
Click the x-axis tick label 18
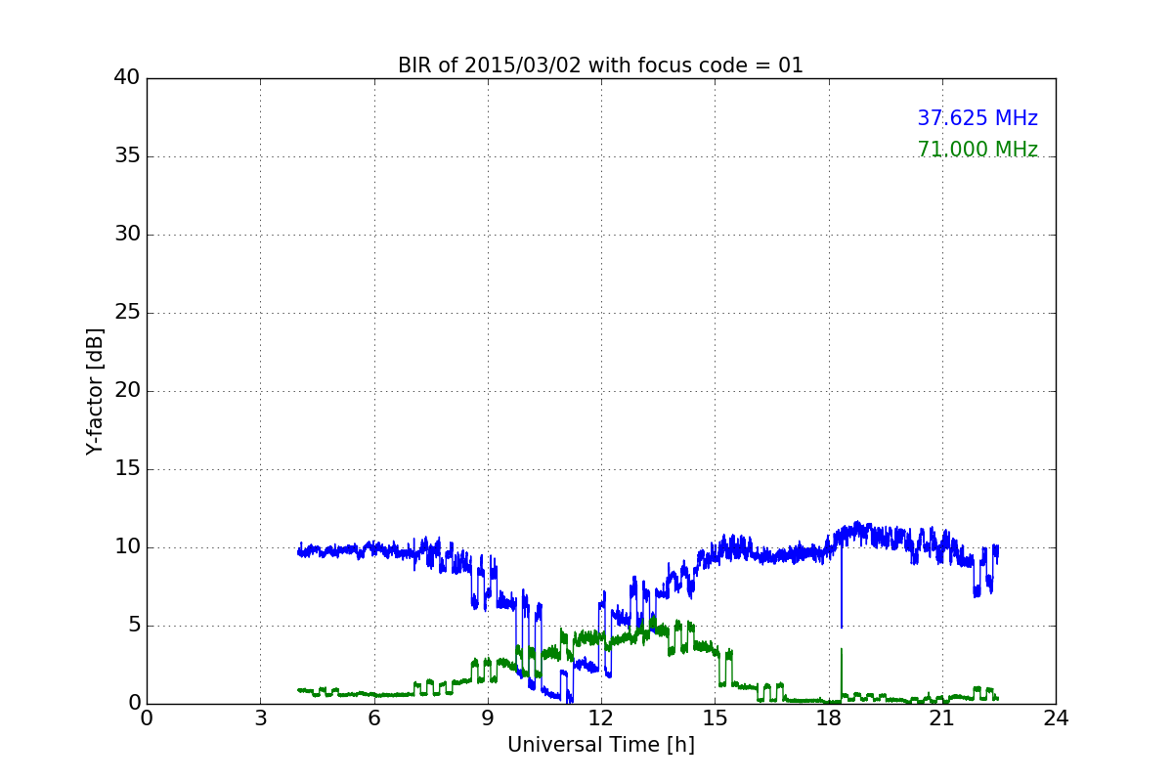pyautogui.click(x=828, y=718)
